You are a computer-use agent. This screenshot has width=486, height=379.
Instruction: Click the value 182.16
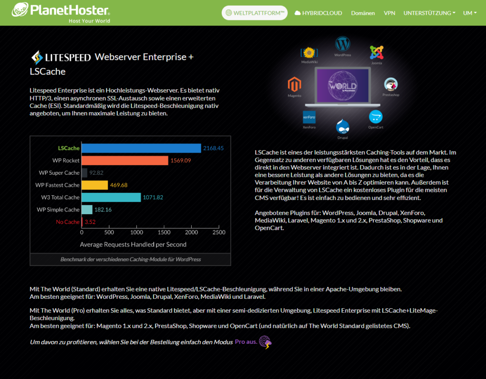(103, 209)
